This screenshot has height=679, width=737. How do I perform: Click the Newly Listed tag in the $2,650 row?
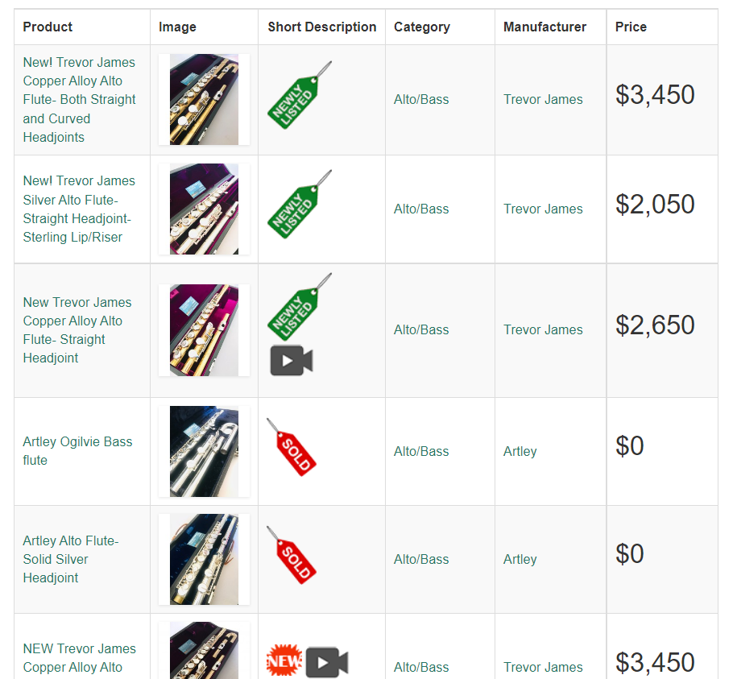[300, 308]
